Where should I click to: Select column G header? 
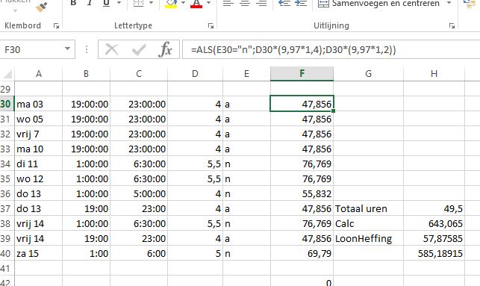coord(368,74)
